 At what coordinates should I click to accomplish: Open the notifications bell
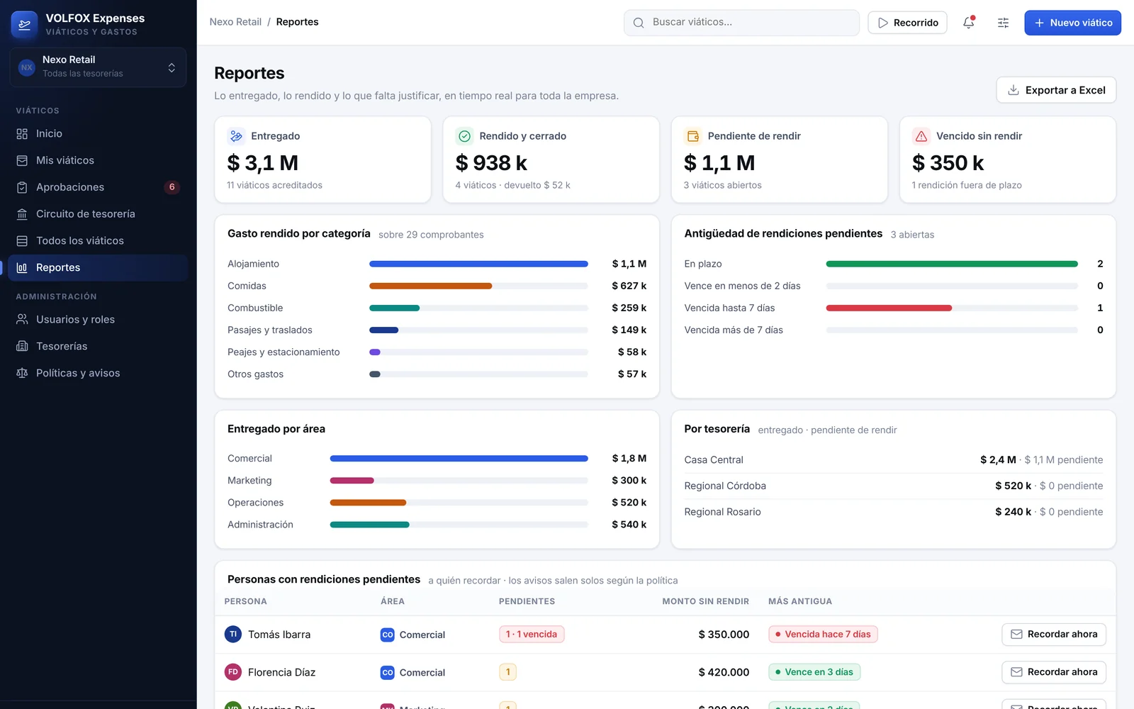[969, 23]
